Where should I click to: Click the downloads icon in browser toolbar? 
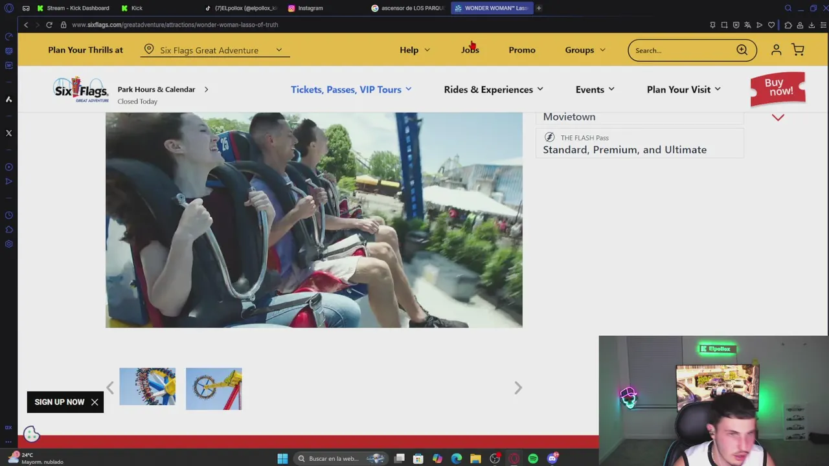tap(812, 25)
